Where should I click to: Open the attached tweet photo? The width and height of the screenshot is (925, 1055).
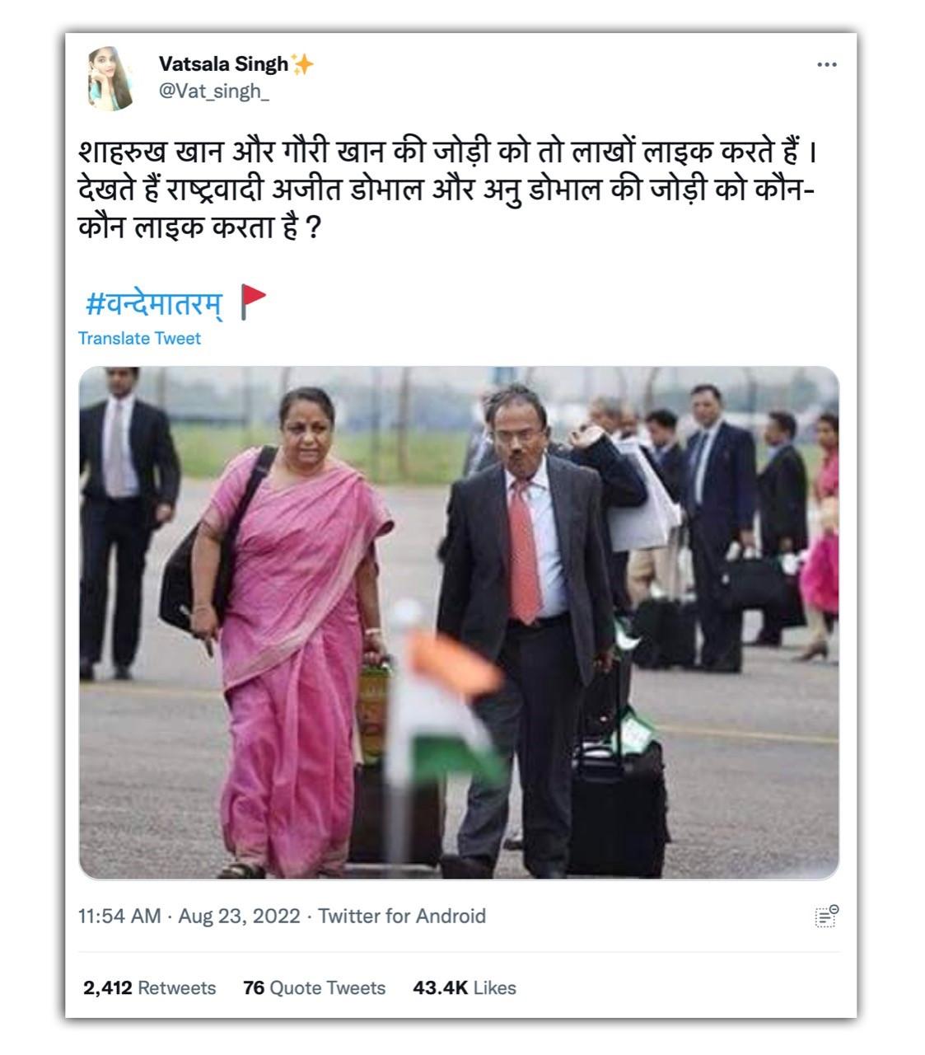459,623
